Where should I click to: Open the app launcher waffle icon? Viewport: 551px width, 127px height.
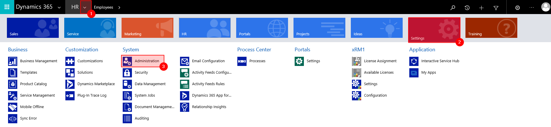(x=7, y=7)
